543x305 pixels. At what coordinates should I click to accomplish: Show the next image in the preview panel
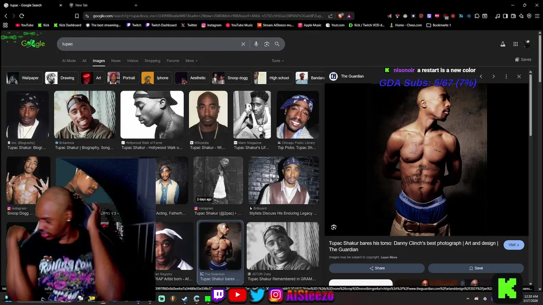coord(493,77)
